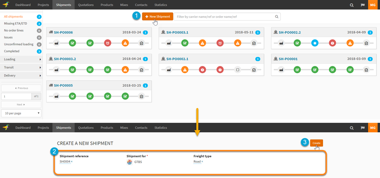Click the orange warning icon on SH-PO0003.1
Image resolution: width=380 pixels, height=178 pixels.
(202, 43)
